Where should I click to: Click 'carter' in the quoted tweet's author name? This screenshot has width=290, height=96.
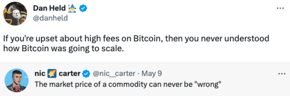pyautogui.click(x=69, y=74)
